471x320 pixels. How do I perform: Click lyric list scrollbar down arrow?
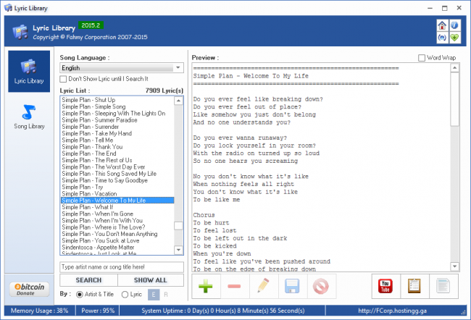178,250
